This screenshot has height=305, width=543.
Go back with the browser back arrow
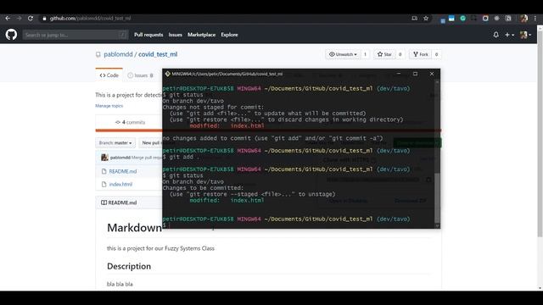pos(8,19)
